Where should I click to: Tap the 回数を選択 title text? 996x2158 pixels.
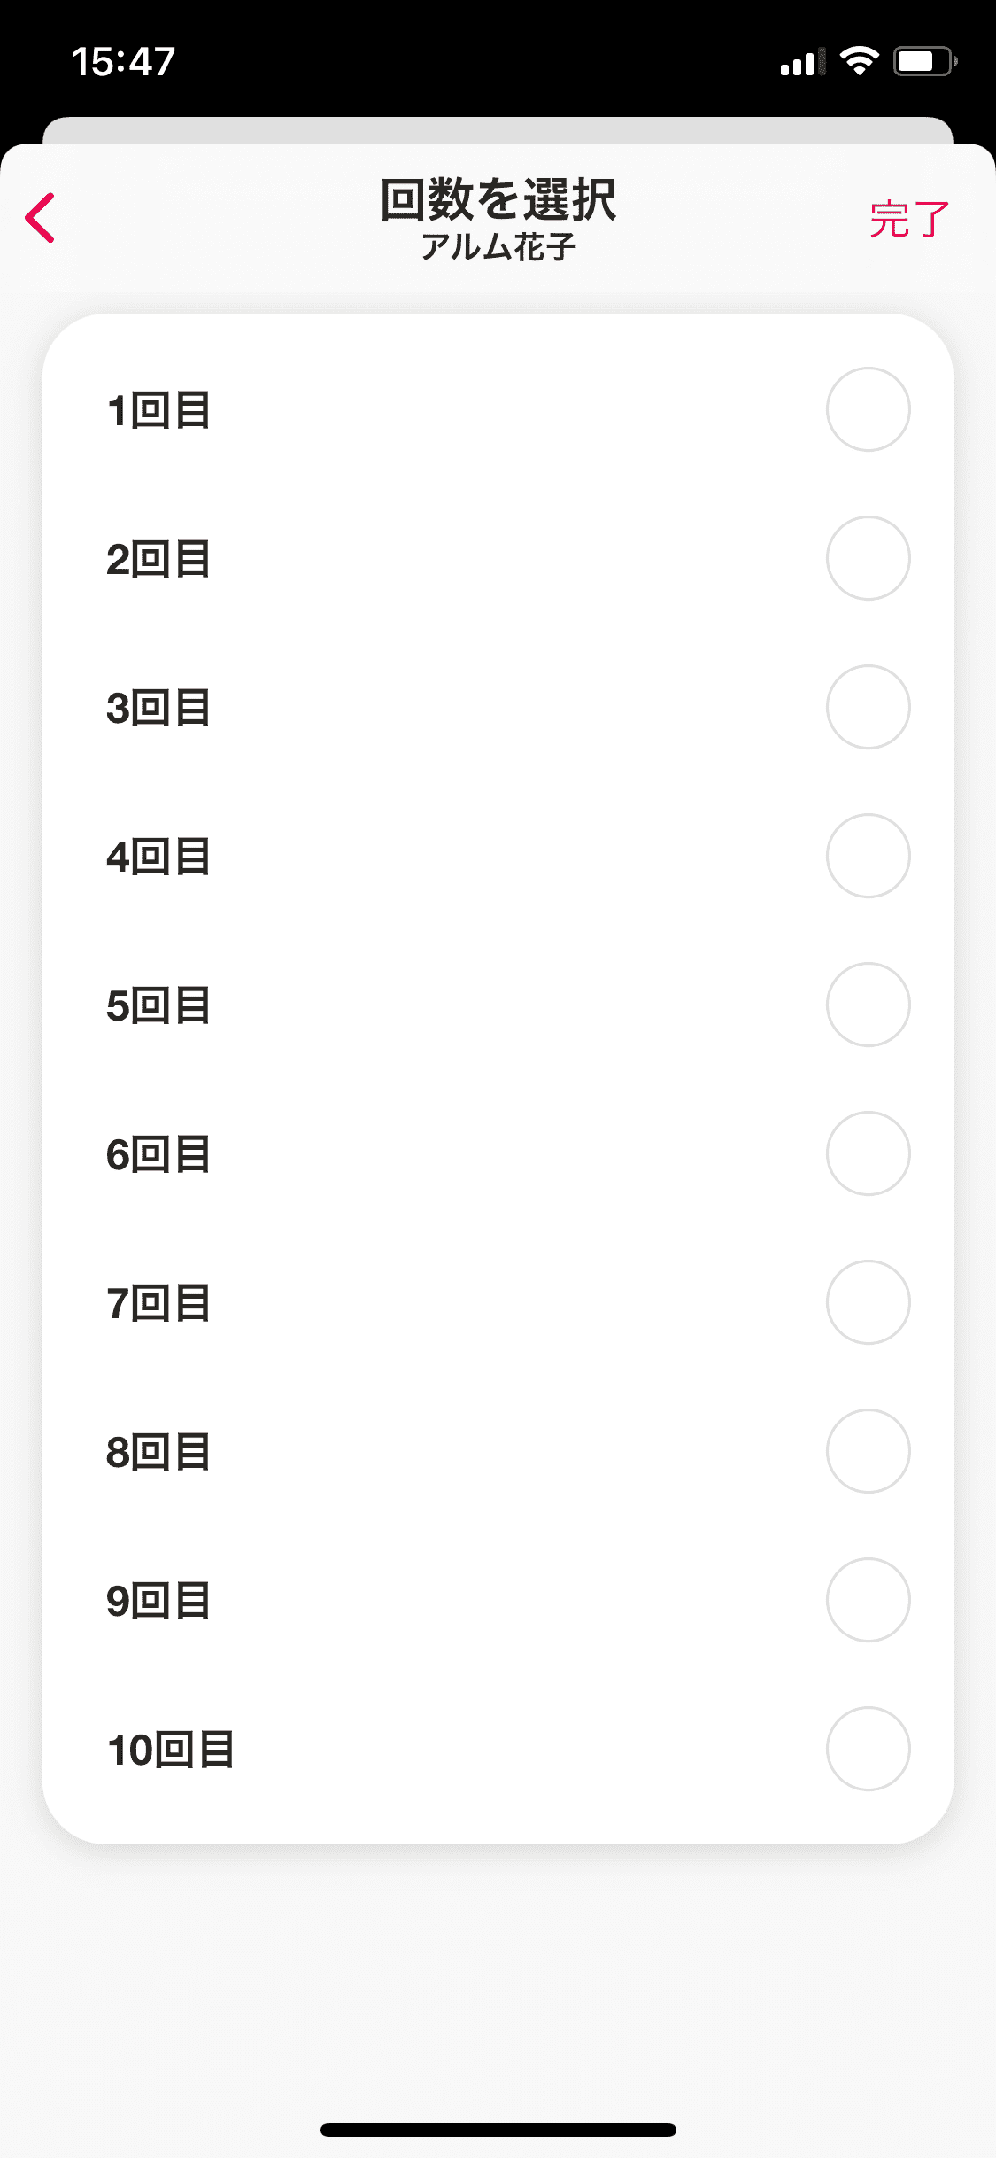tap(498, 199)
